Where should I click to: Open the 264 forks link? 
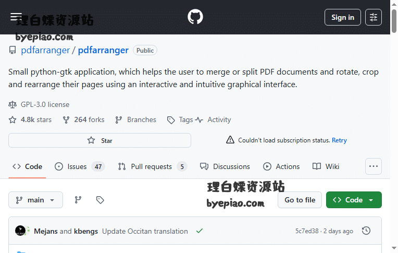[x=83, y=119]
